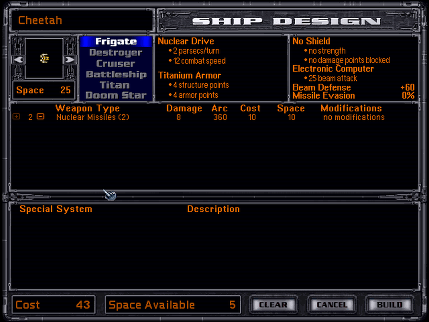Click the Modifications column header
The image size is (429, 322).
[351, 108]
